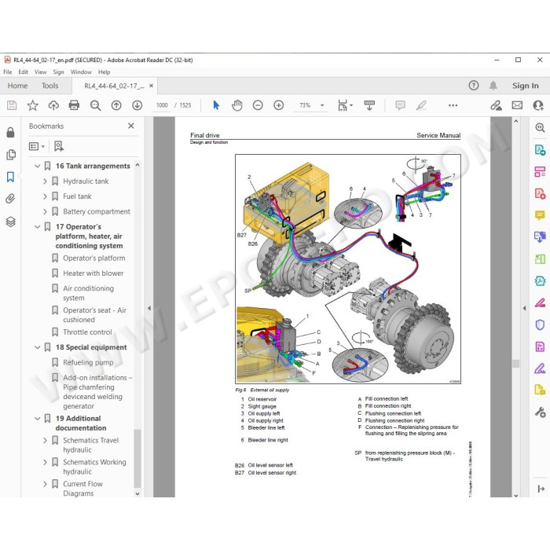
Task: Click the upload to cloud icon
Action: point(53,105)
